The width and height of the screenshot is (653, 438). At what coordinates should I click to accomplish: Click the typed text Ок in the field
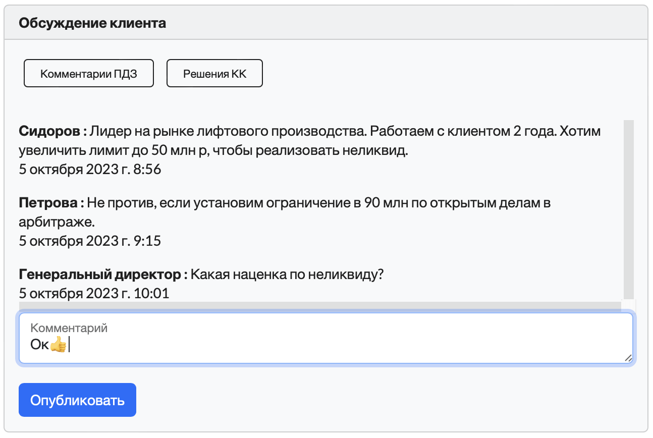pyautogui.click(x=39, y=345)
